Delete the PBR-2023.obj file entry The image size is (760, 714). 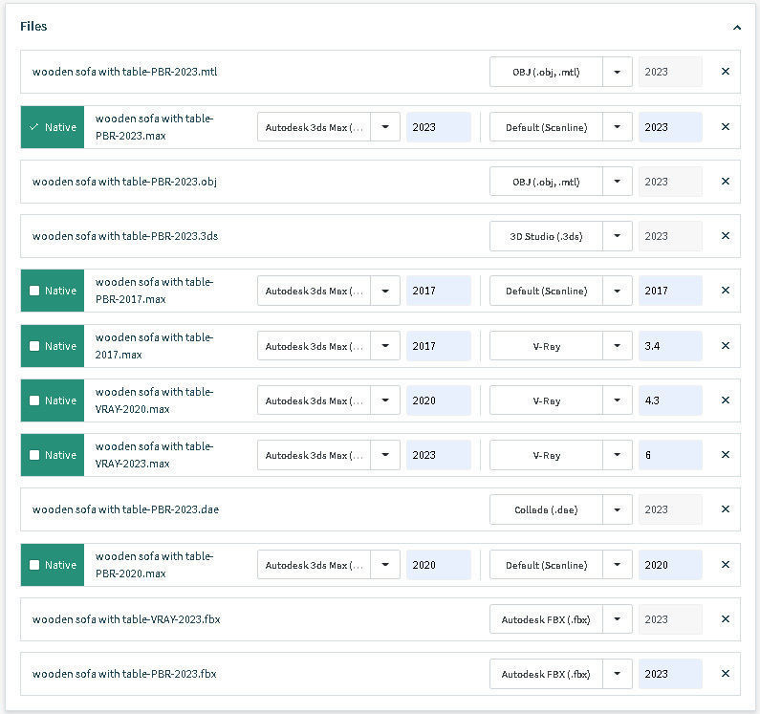[x=725, y=182]
